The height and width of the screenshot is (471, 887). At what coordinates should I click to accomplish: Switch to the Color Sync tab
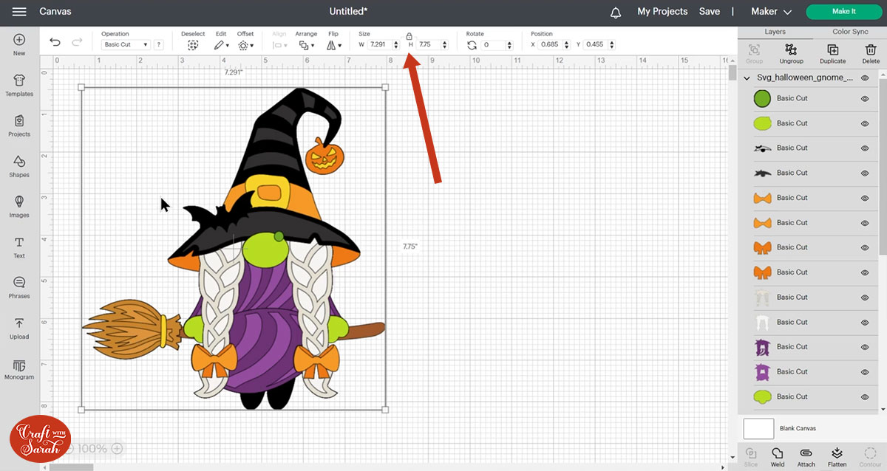[x=850, y=32]
